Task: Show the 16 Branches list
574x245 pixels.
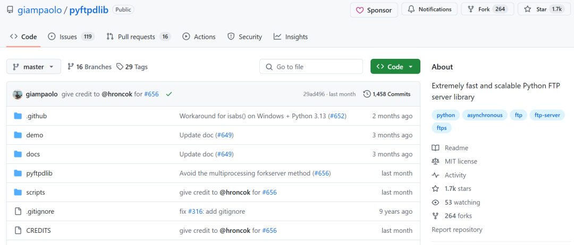Action: [x=89, y=67]
